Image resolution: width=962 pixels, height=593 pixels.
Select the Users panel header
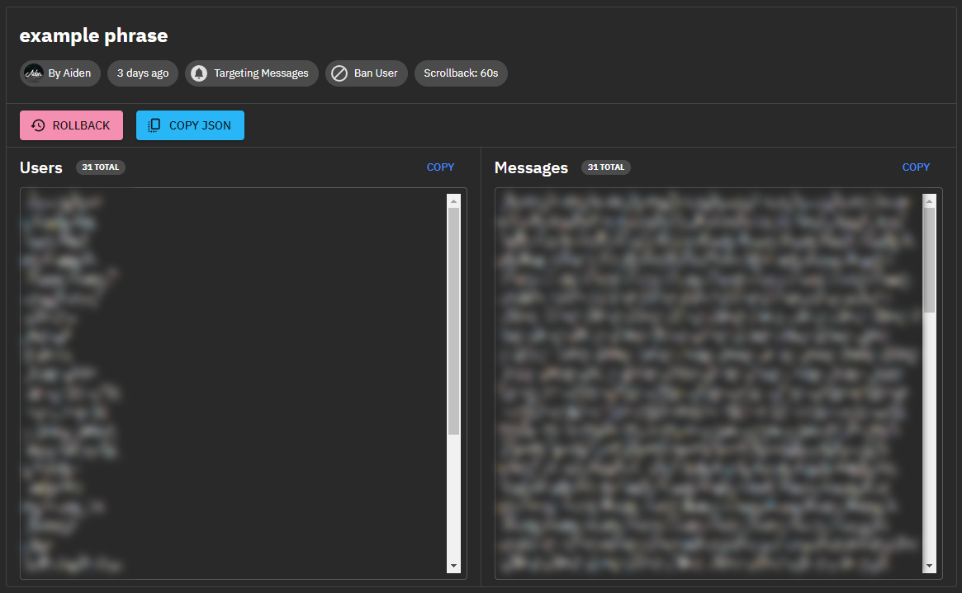[40, 167]
